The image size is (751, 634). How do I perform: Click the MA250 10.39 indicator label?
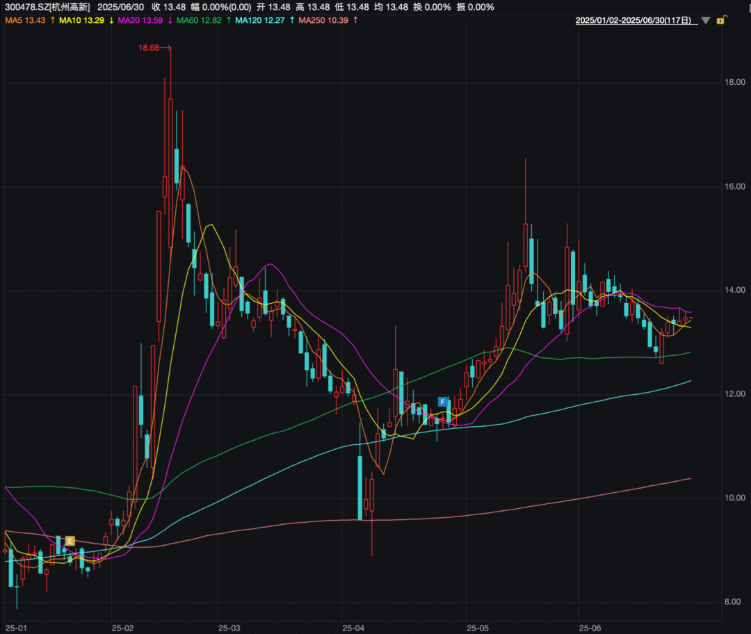[323, 21]
